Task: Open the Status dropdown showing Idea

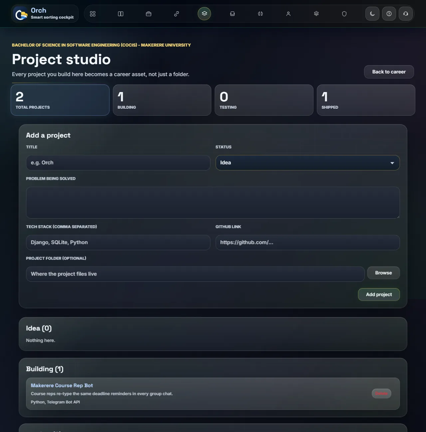Action: pos(308,162)
